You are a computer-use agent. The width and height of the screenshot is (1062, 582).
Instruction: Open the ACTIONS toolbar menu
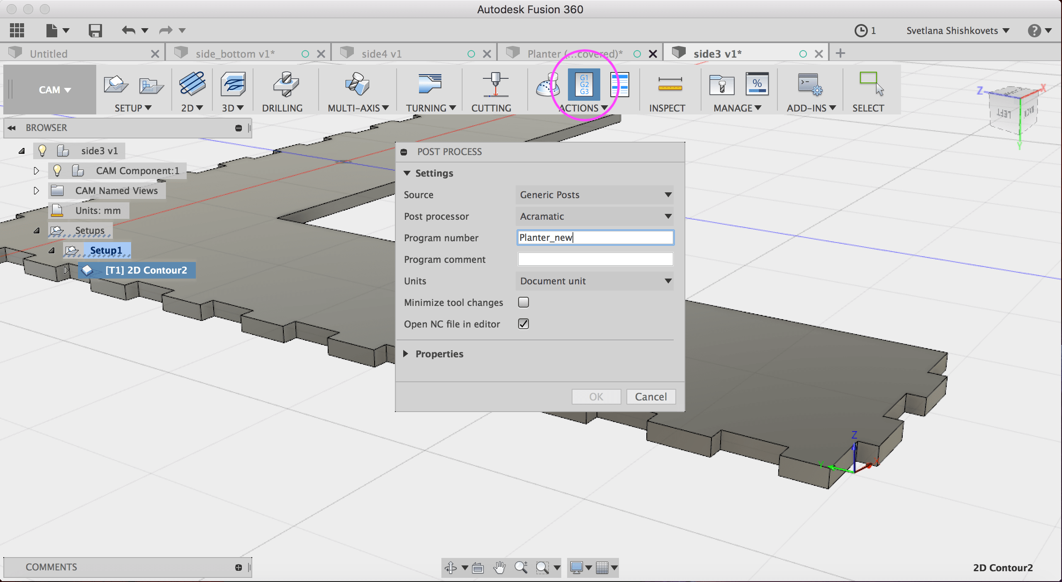coord(583,108)
